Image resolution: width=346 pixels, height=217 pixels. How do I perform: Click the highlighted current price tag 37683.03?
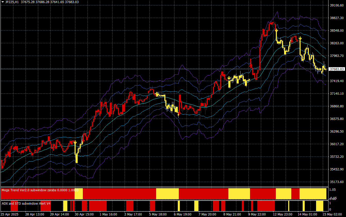[x=337, y=69]
